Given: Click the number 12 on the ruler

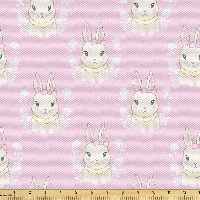Looking at the screenshot, I should coord(185,192).
